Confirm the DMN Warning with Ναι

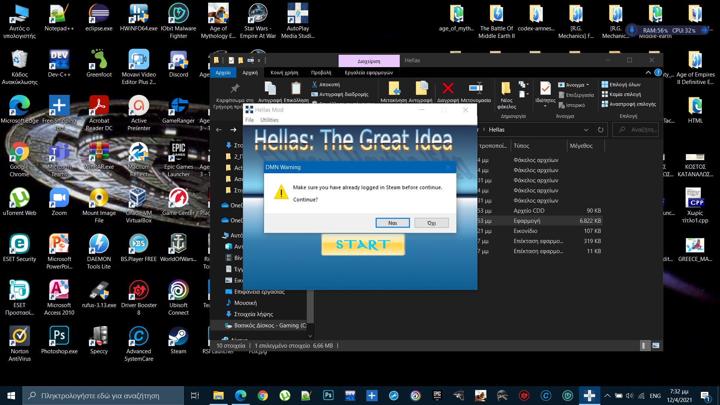pyautogui.click(x=393, y=223)
